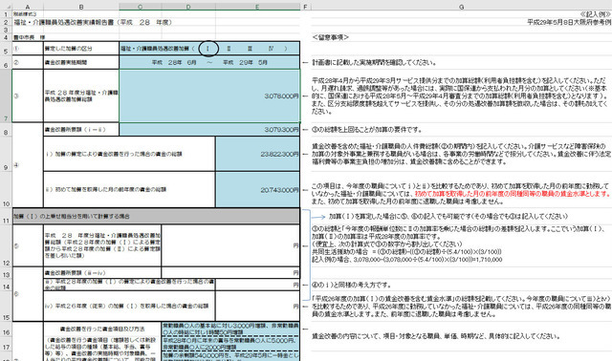The image size is (612, 361).
Task: Click note 計画書に記載した実施期間を確認してください
Action: pyautogui.click(x=374, y=62)
